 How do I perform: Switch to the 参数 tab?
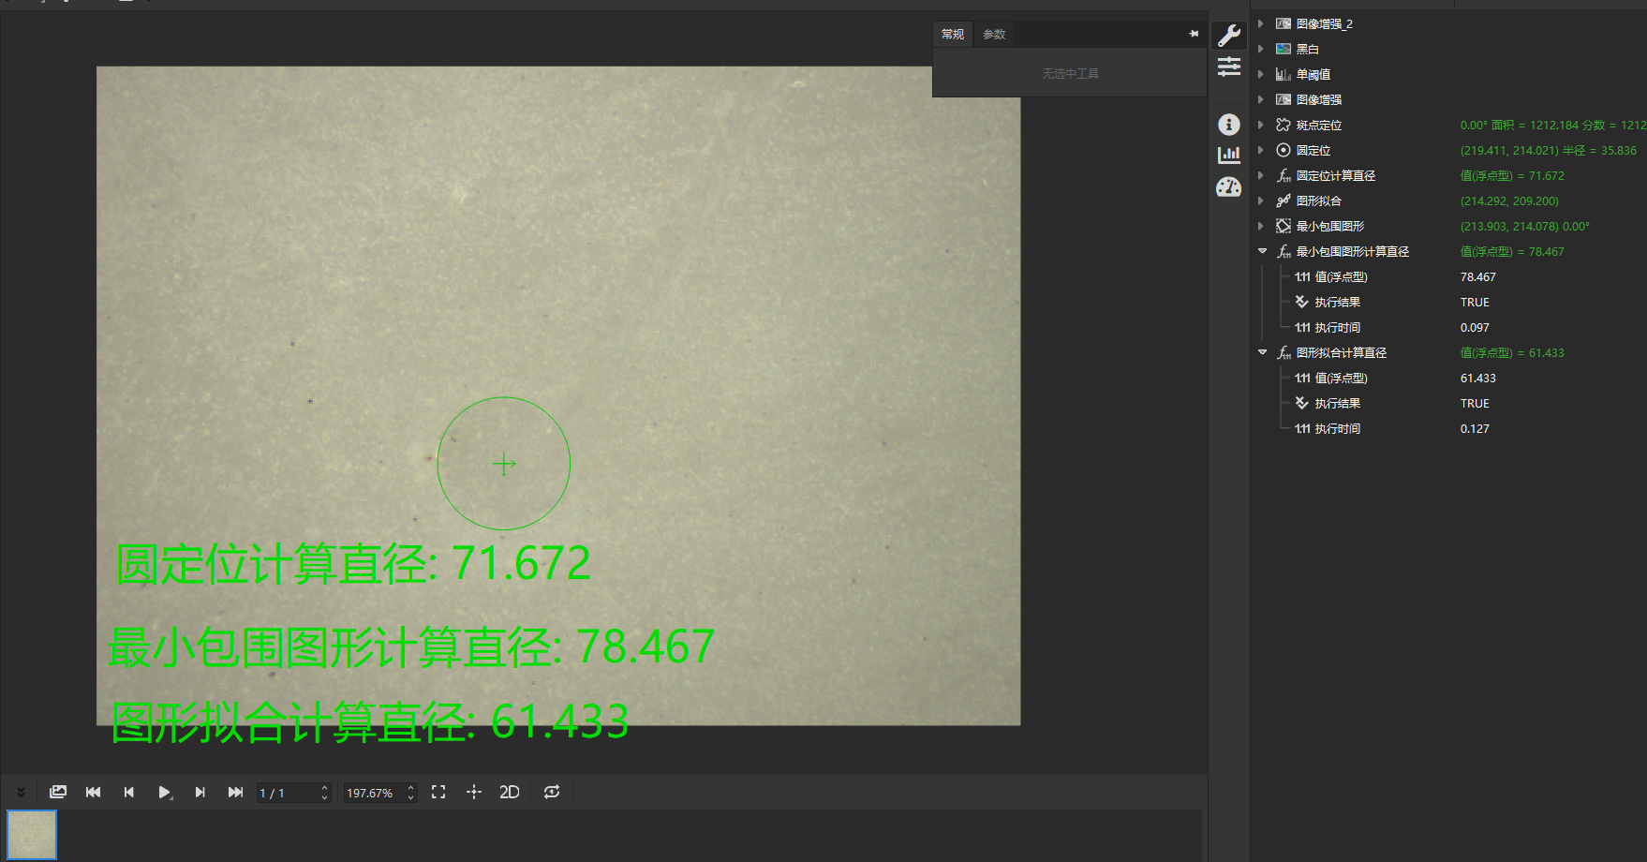994,35
